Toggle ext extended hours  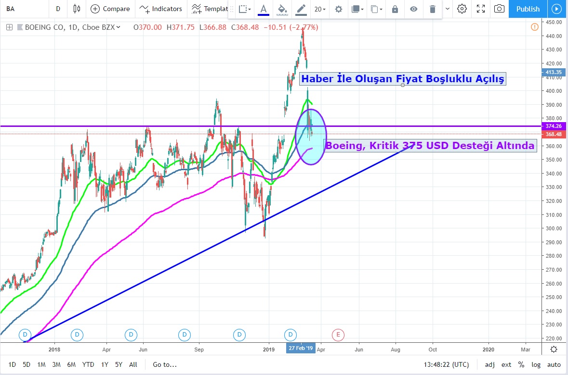point(506,364)
